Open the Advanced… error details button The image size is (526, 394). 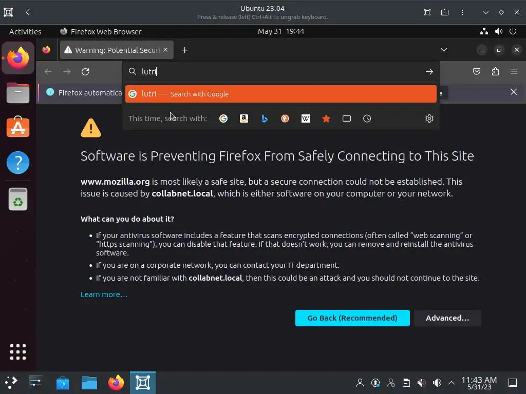[x=447, y=318]
